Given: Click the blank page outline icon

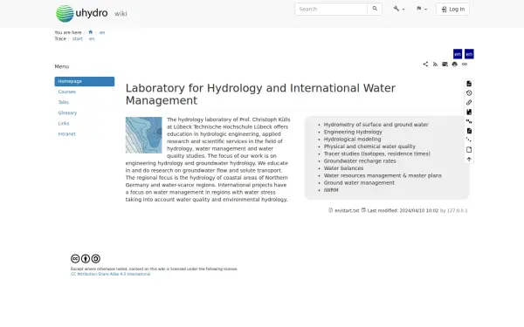Looking at the screenshot, I should tap(469, 150).
